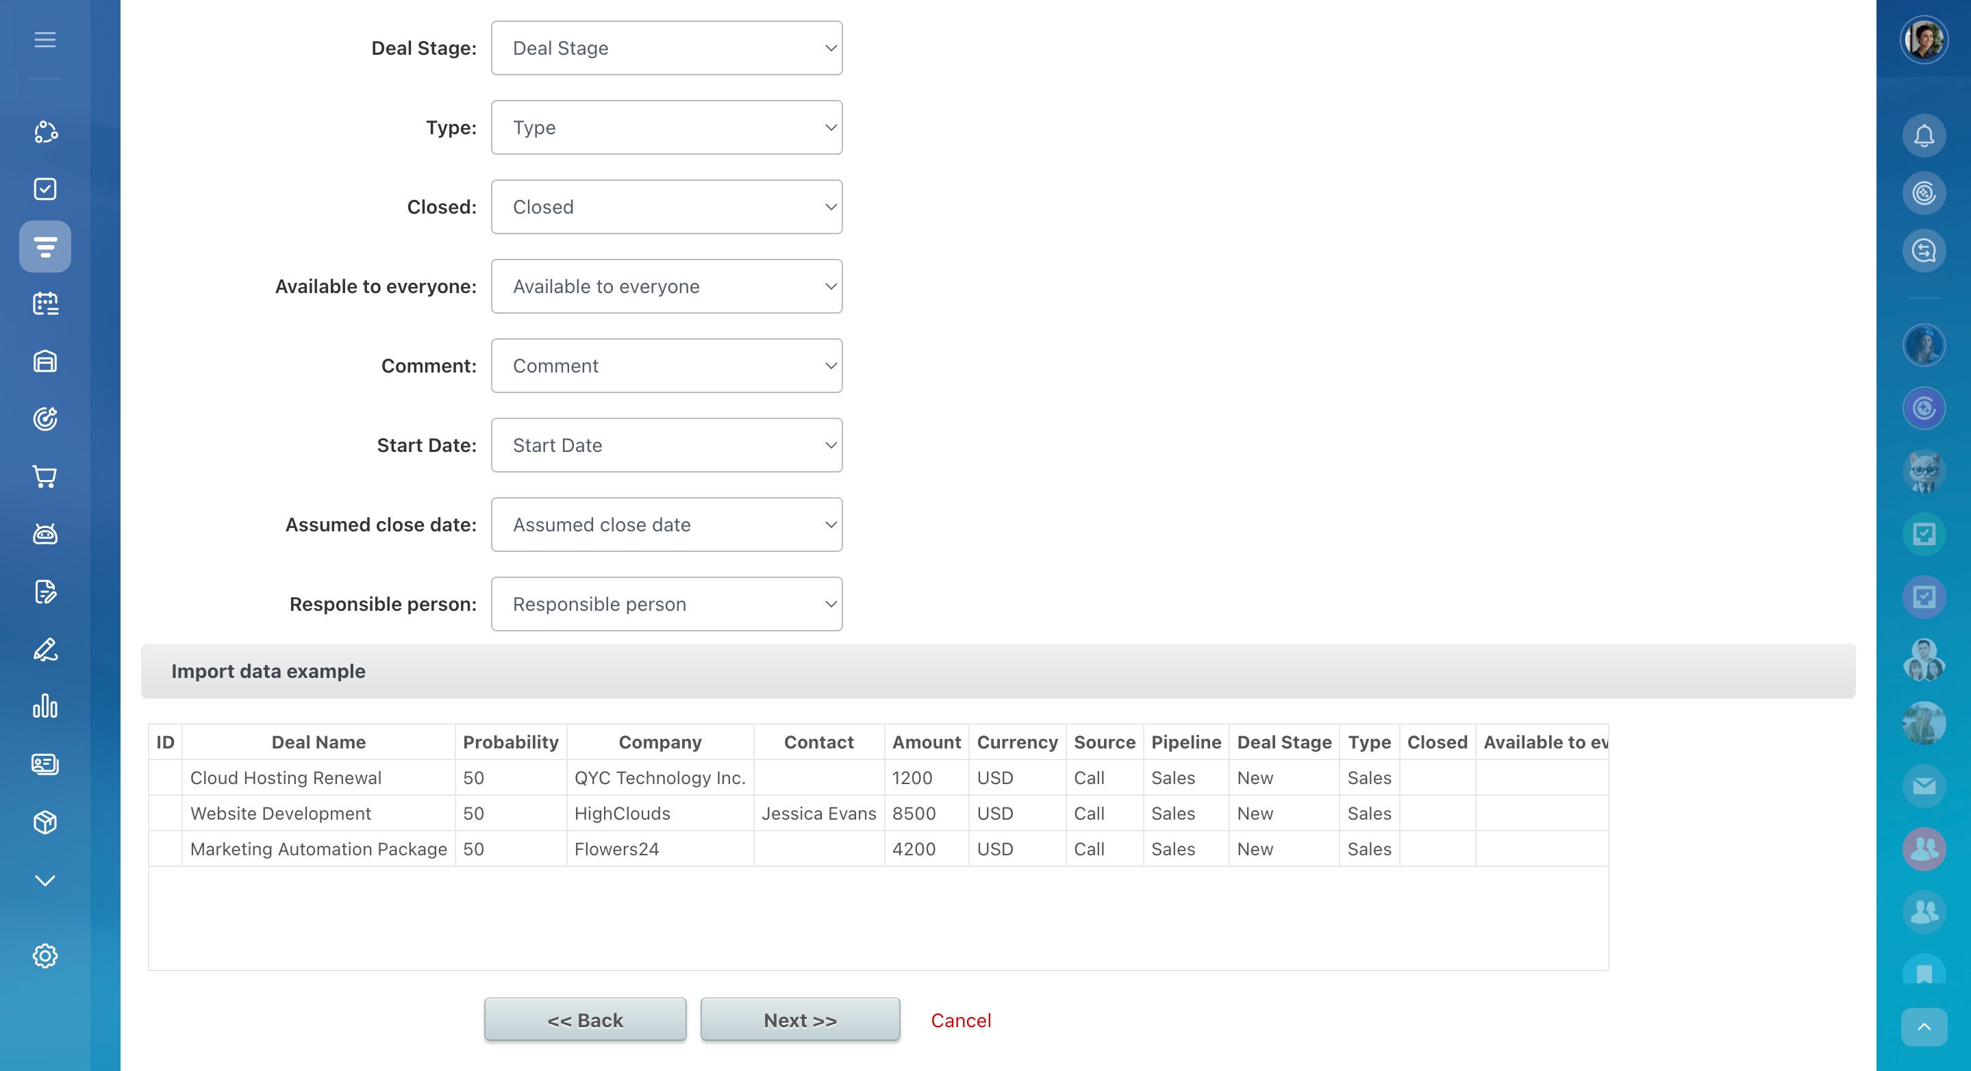Screen dimensions: 1971x1071
Task: Expand the Responsible person dropdown
Action: click(666, 605)
